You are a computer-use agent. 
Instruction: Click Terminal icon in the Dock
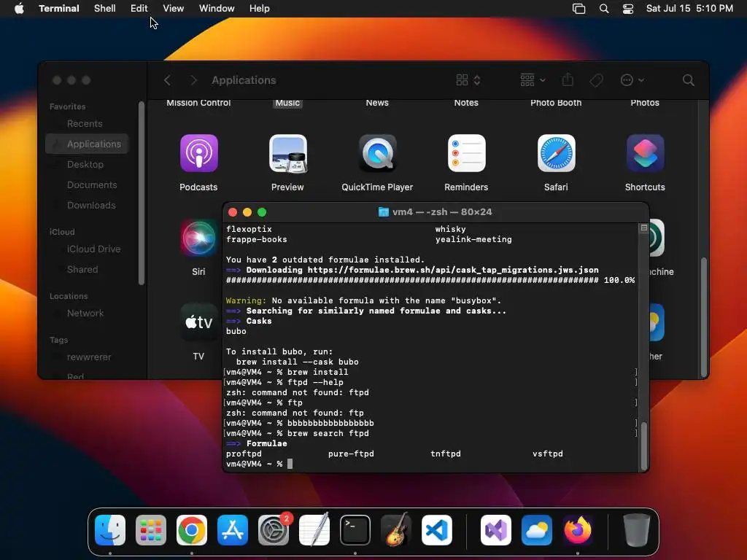point(355,530)
